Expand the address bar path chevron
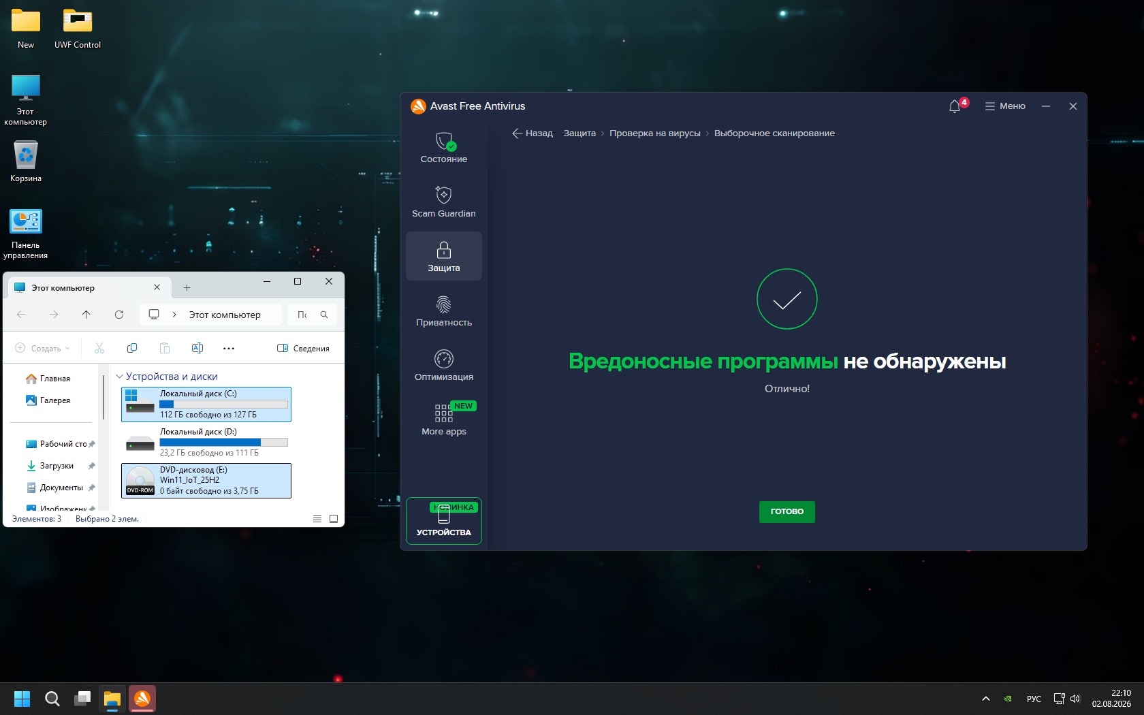Screen dimensions: 1144x715 tap(174, 315)
